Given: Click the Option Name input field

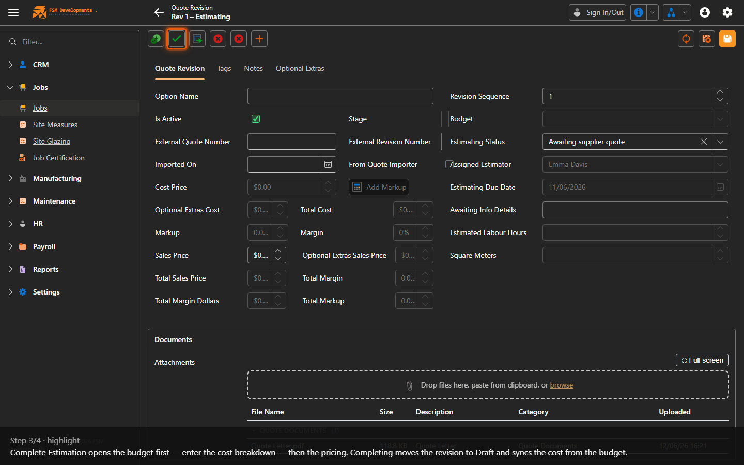Looking at the screenshot, I should tap(340, 96).
